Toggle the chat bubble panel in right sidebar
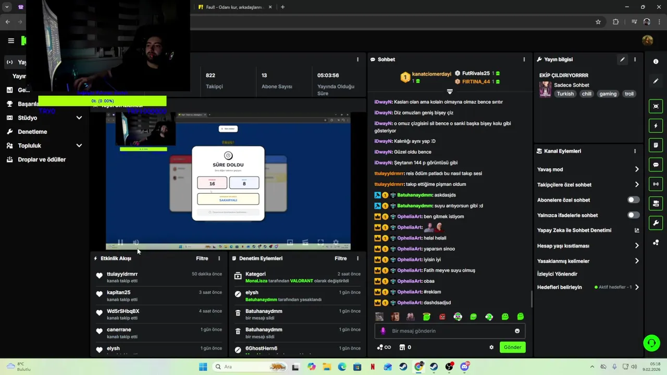This screenshot has height=375, width=667. [656, 165]
